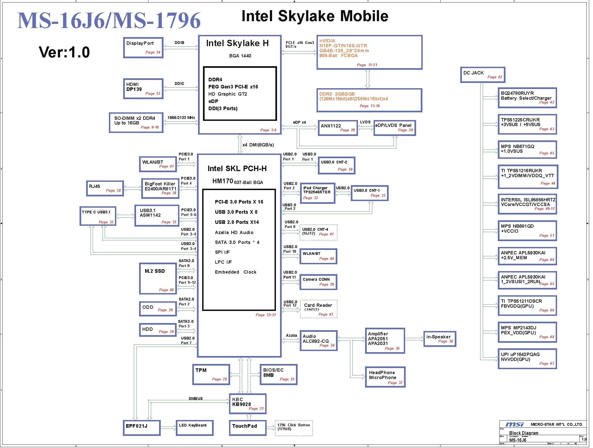Click the "eDP/LVDS Panel" block
Viewport: 593px width, 448px height.
[x=395, y=128]
